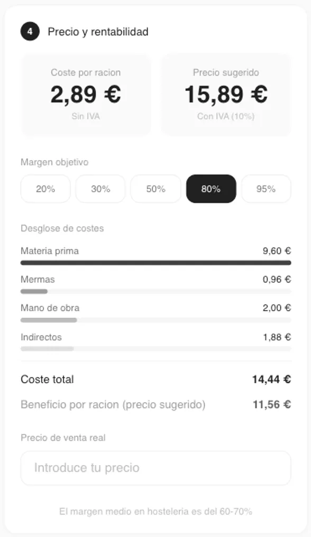
Task: Re-select the active 80% margin button
Action: [211, 189]
